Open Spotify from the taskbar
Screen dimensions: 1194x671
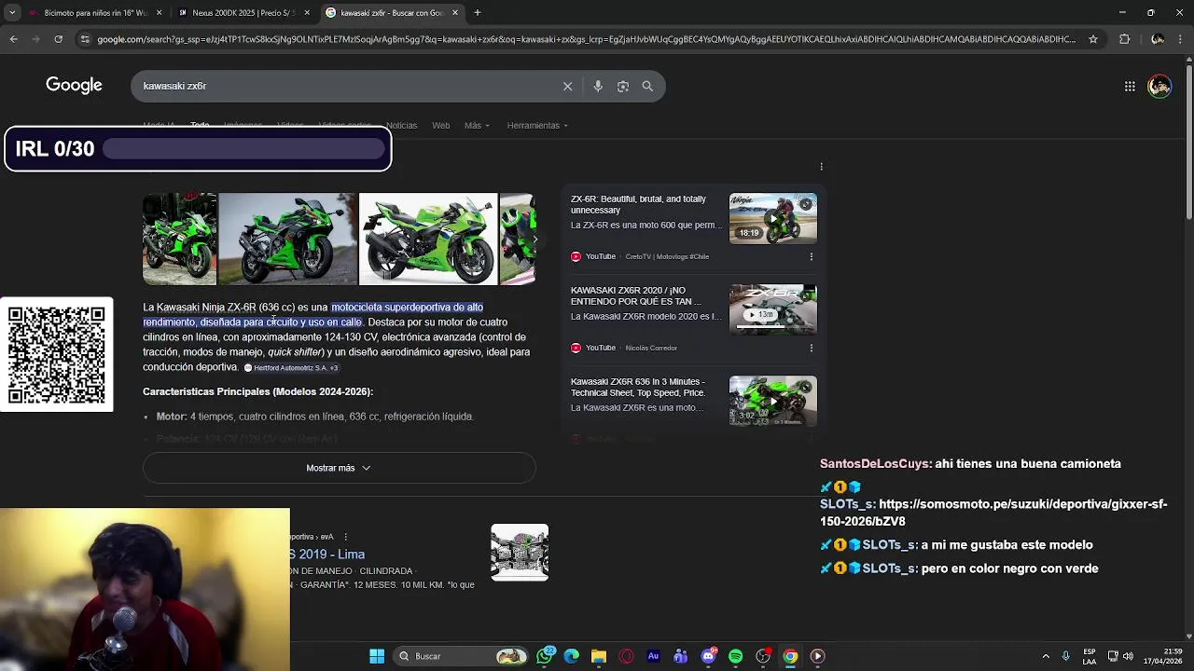pos(735,656)
